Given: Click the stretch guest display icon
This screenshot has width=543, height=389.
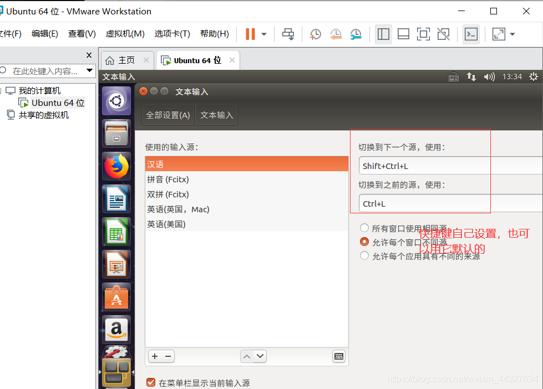Looking at the screenshot, I should coord(499,34).
